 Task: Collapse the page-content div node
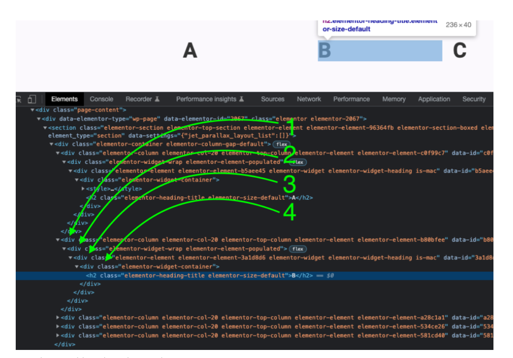click(x=32, y=110)
